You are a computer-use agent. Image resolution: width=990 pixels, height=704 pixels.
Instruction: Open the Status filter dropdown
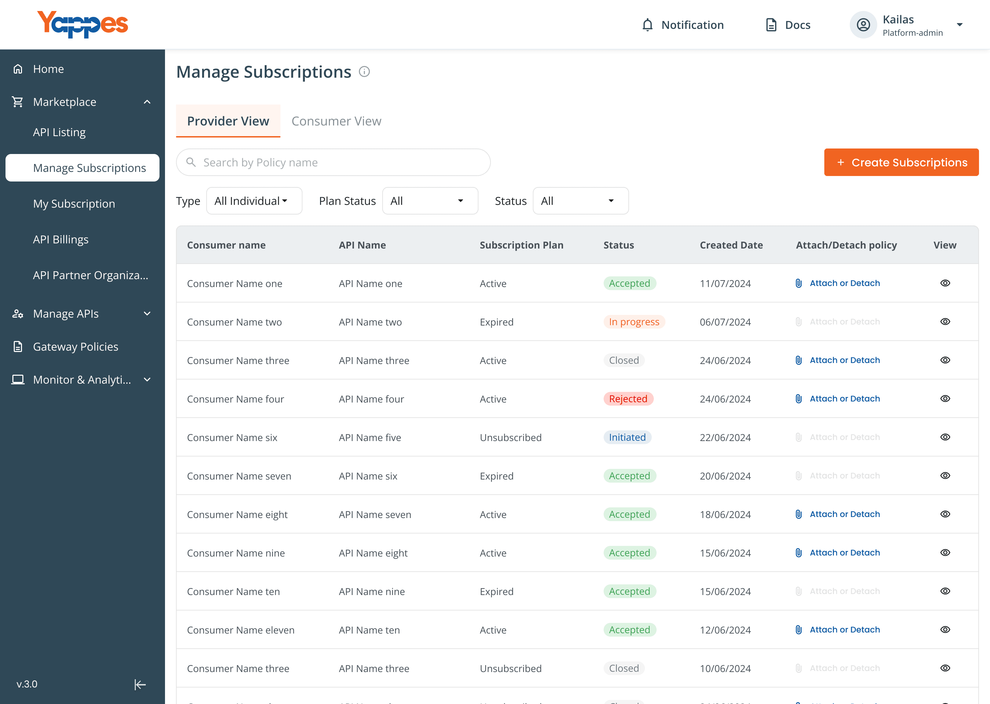point(580,201)
